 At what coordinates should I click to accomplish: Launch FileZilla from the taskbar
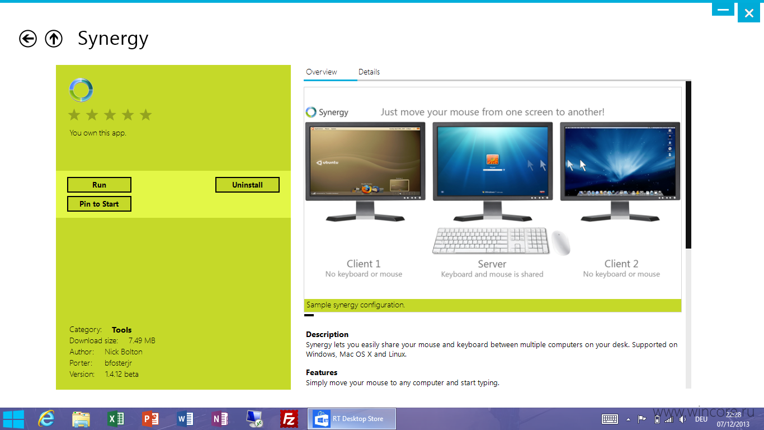[289, 419]
